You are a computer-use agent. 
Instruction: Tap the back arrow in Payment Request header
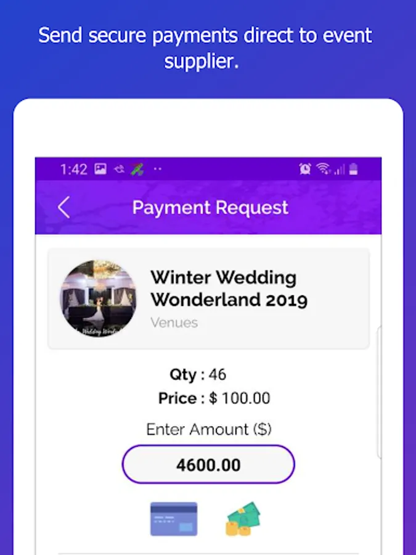pos(63,207)
